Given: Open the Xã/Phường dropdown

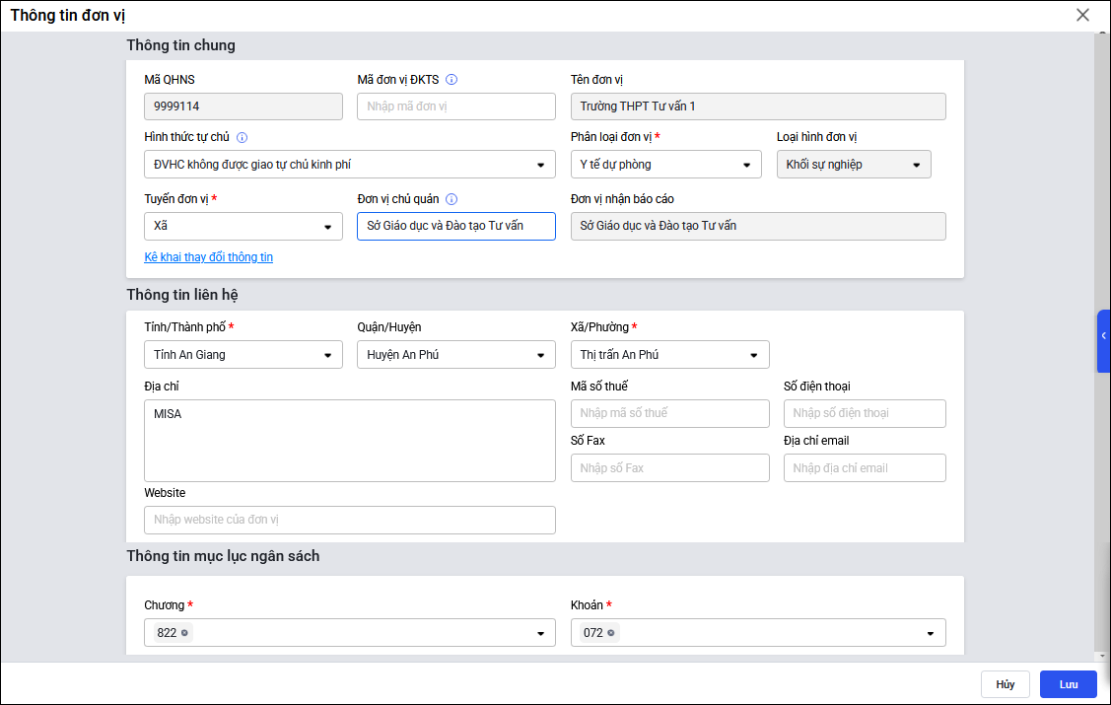Looking at the screenshot, I should [753, 355].
